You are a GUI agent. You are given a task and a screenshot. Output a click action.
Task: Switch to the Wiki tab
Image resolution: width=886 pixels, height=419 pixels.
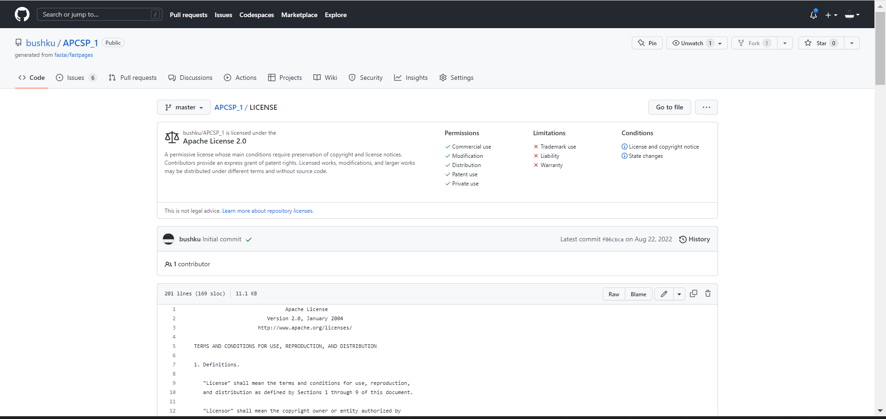(x=325, y=78)
